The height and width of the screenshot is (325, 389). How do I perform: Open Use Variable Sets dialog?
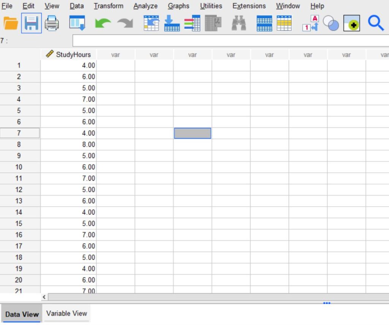330,23
